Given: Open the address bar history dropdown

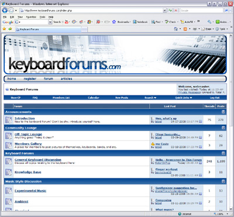Looking at the screenshot, I should pyautogui.click(x=164, y=11).
